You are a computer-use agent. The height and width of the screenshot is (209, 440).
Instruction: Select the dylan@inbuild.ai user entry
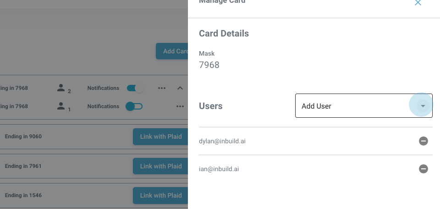[222, 141]
